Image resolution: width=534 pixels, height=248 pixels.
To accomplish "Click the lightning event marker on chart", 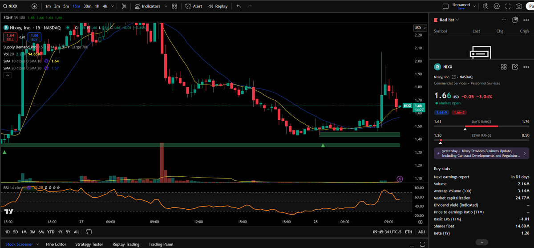I will click(x=400, y=179).
